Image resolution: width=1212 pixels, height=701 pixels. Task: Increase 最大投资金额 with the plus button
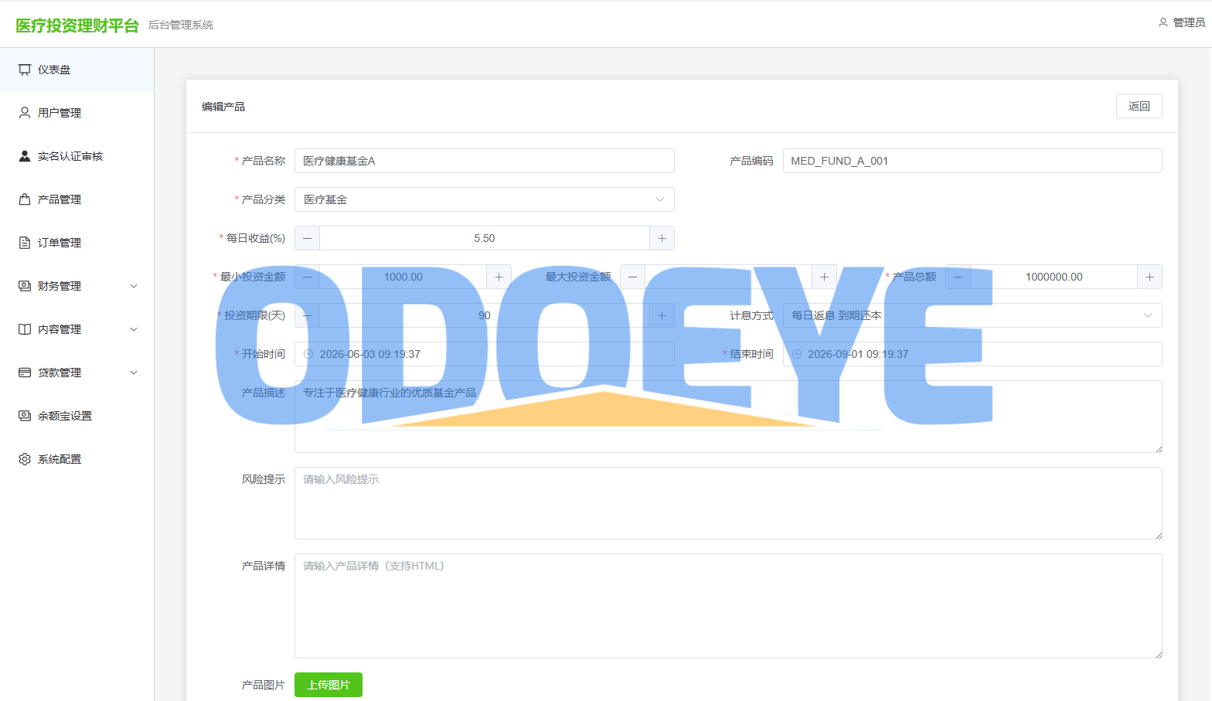(824, 277)
